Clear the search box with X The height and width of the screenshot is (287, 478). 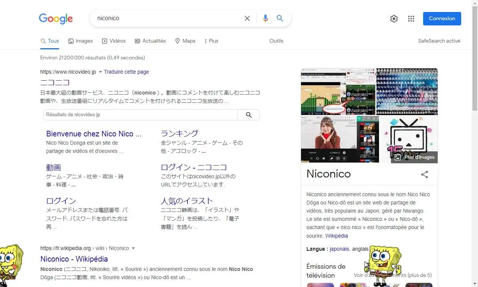[247, 18]
